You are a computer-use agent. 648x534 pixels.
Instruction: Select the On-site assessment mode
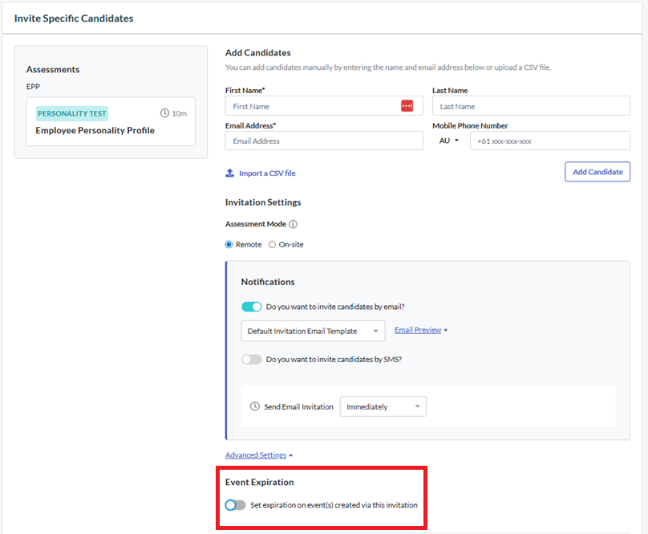272,245
